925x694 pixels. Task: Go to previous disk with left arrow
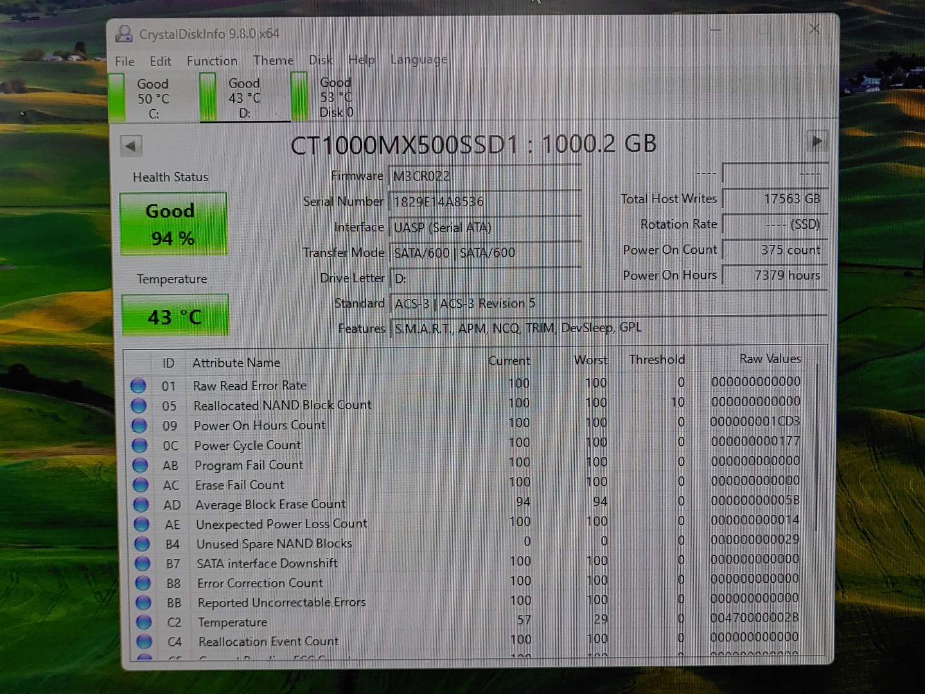tap(131, 146)
